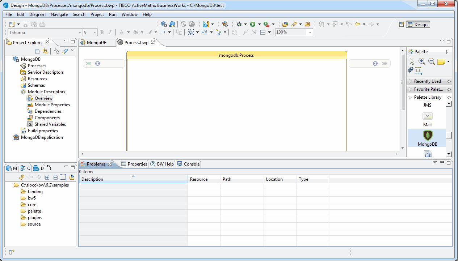Screen dimensions: 458x261
Task: Open the Properties tab
Action: (x=134, y=164)
